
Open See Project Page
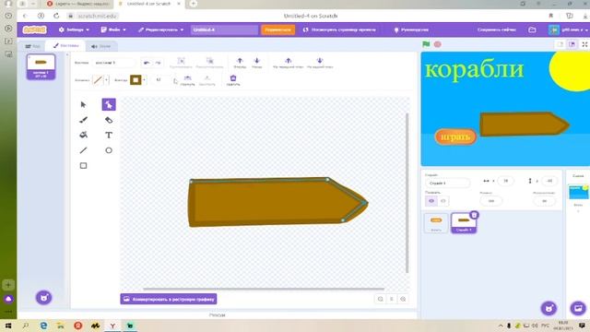point(339,30)
